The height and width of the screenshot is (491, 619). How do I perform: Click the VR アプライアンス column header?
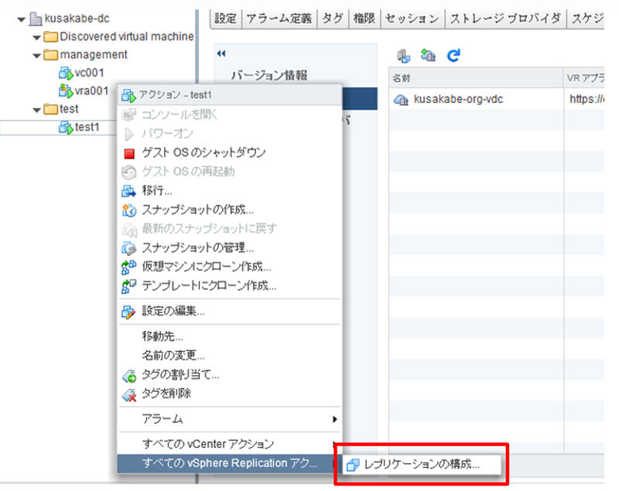586,77
